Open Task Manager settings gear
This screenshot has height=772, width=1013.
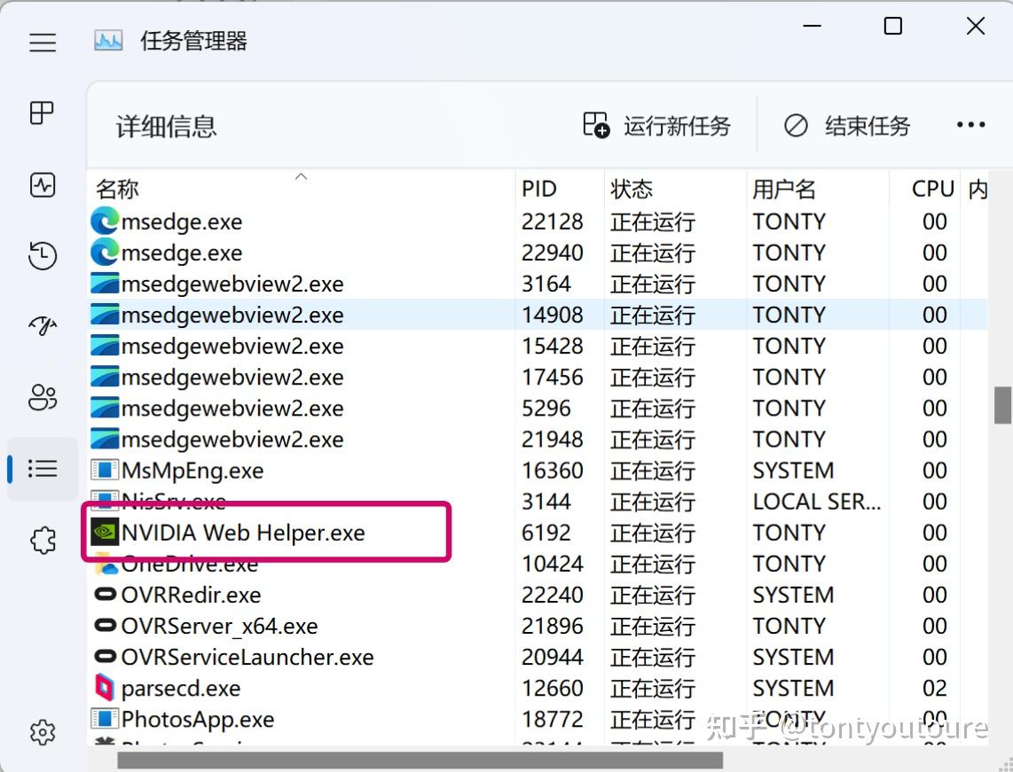point(43,733)
